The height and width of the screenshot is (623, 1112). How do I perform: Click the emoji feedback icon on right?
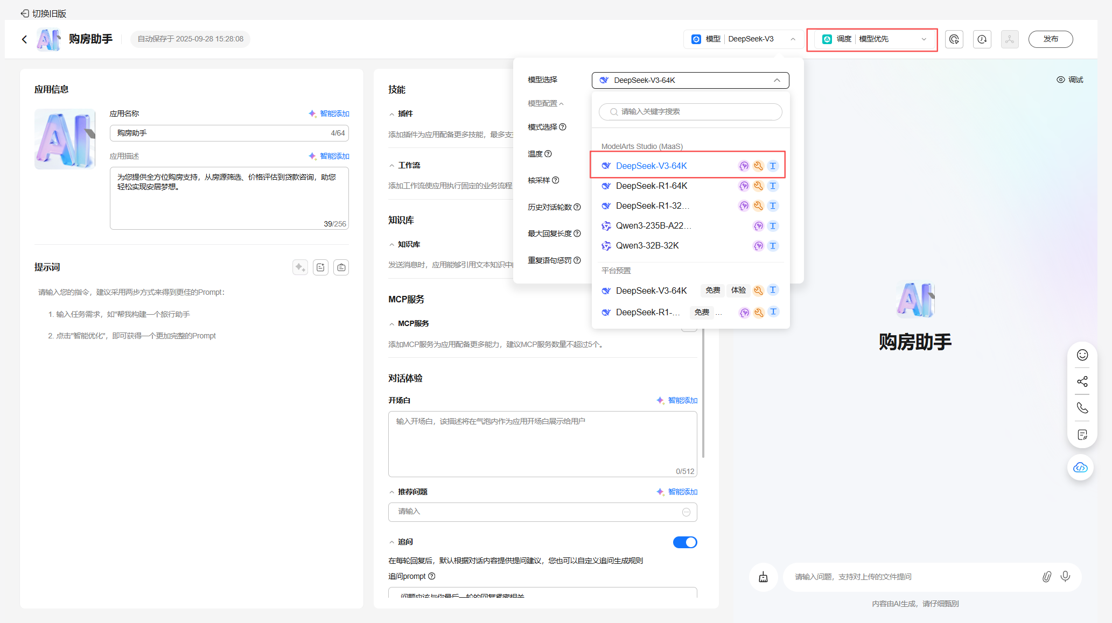click(x=1082, y=355)
